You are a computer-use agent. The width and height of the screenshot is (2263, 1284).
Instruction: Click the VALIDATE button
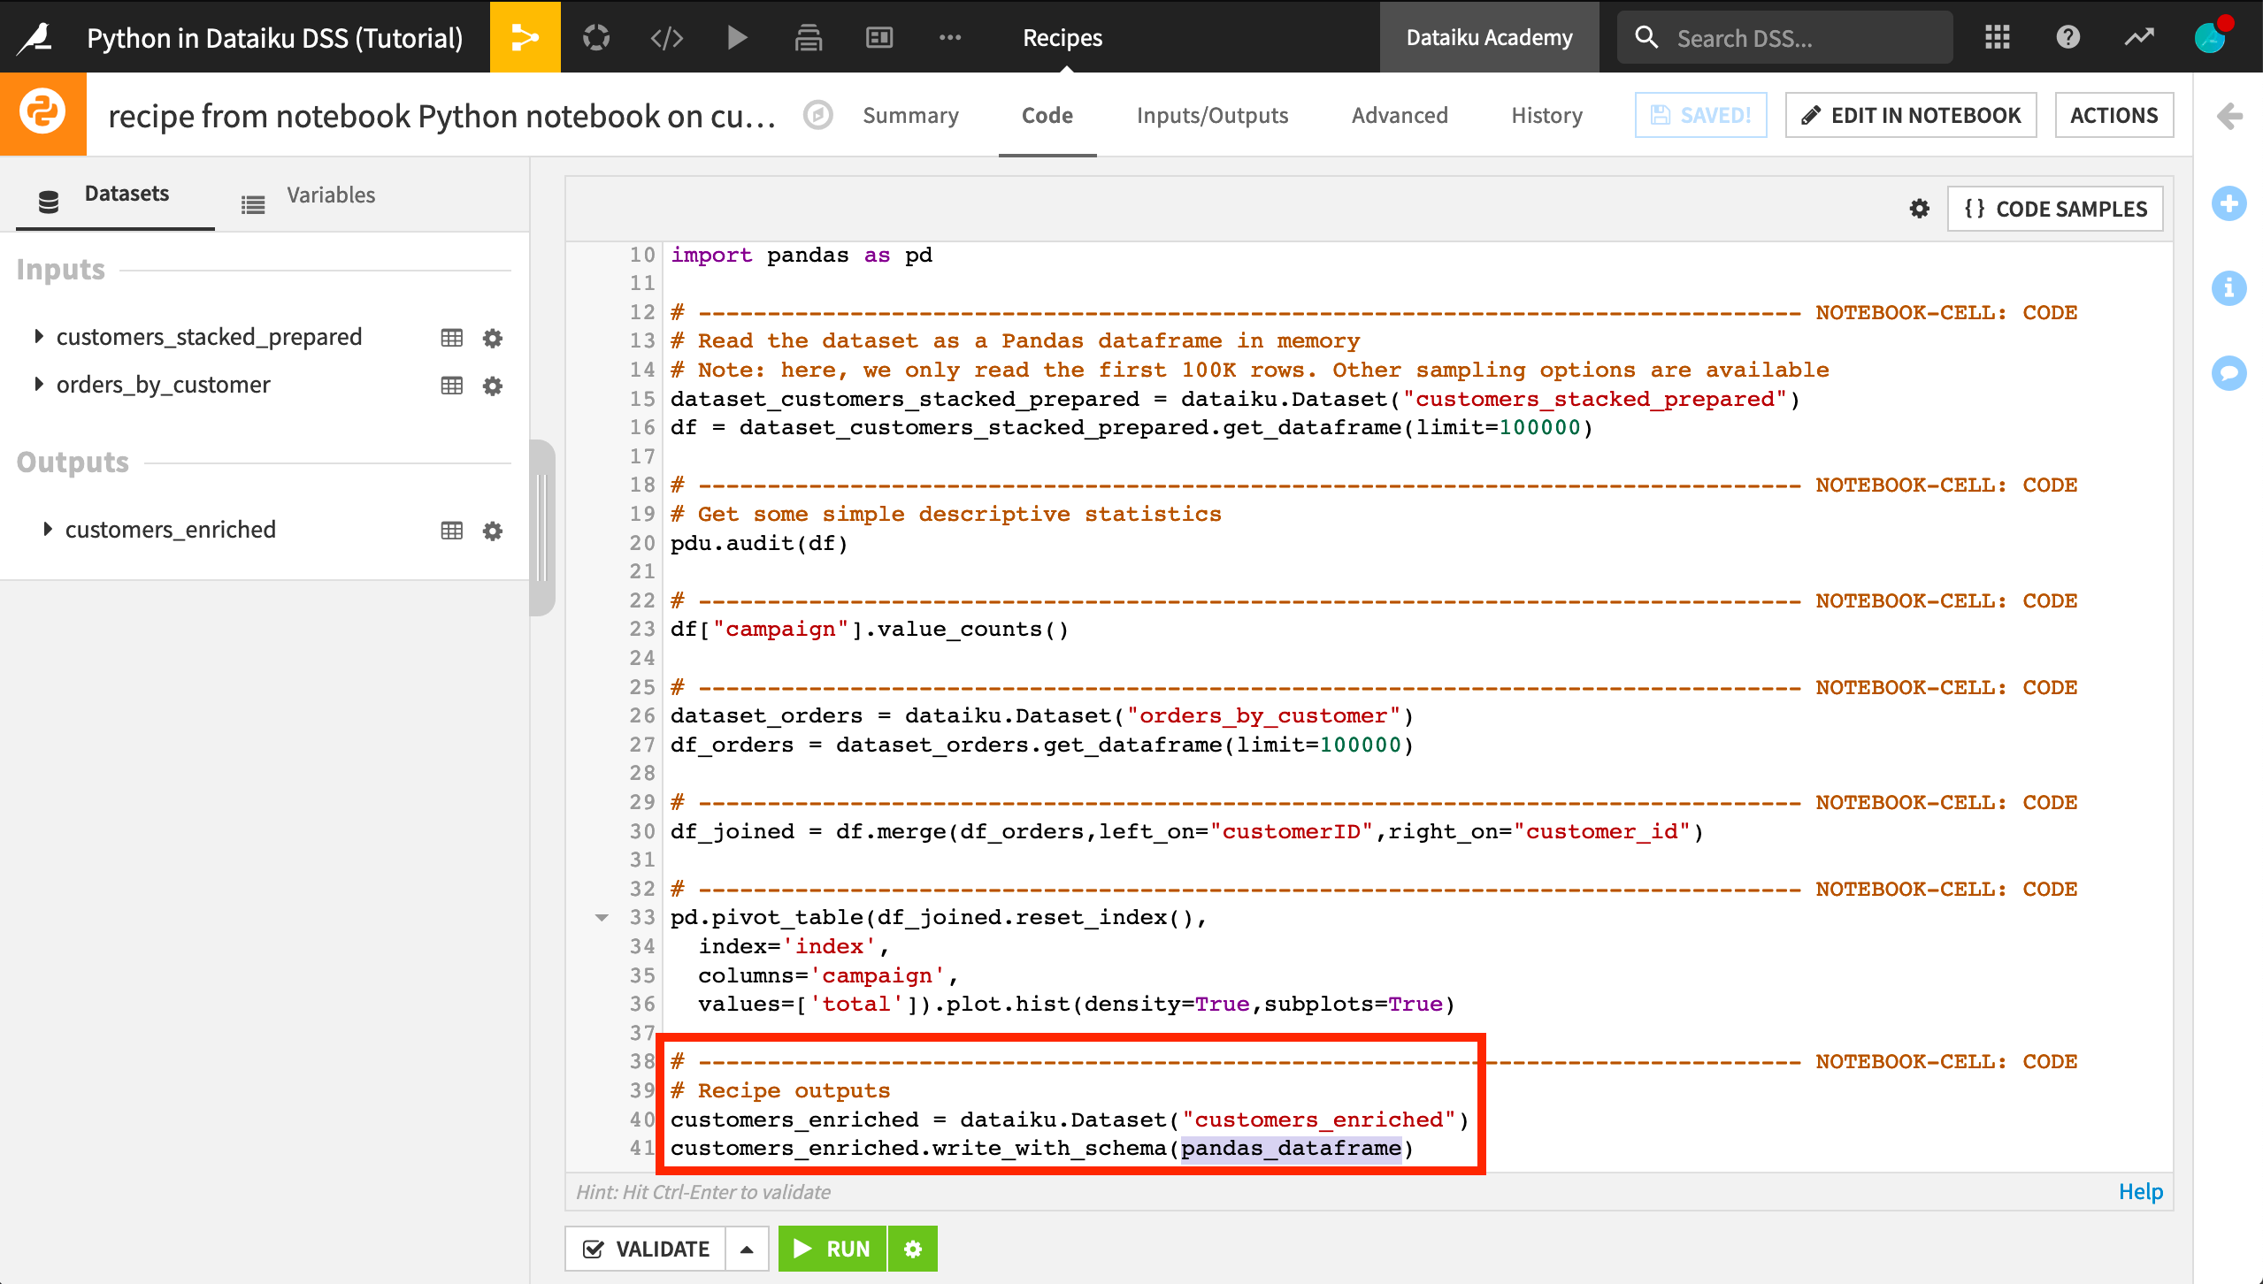[x=645, y=1249]
